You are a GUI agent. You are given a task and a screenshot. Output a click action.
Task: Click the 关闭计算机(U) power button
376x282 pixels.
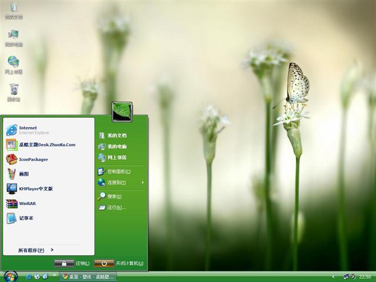[x=104, y=263]
